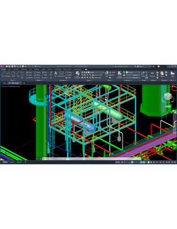Click the Copy tool in Modify panel

pos(29,75)
